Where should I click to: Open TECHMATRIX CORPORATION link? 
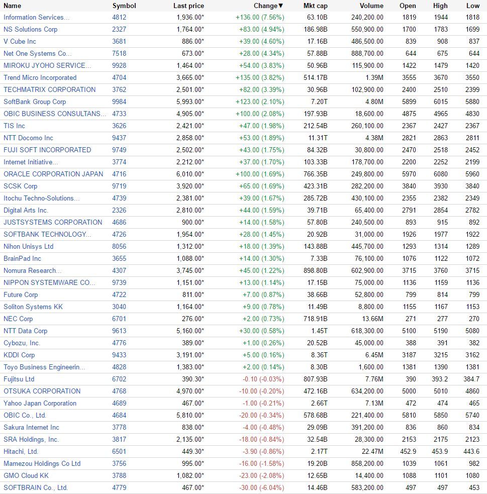(x=49, y=89)
